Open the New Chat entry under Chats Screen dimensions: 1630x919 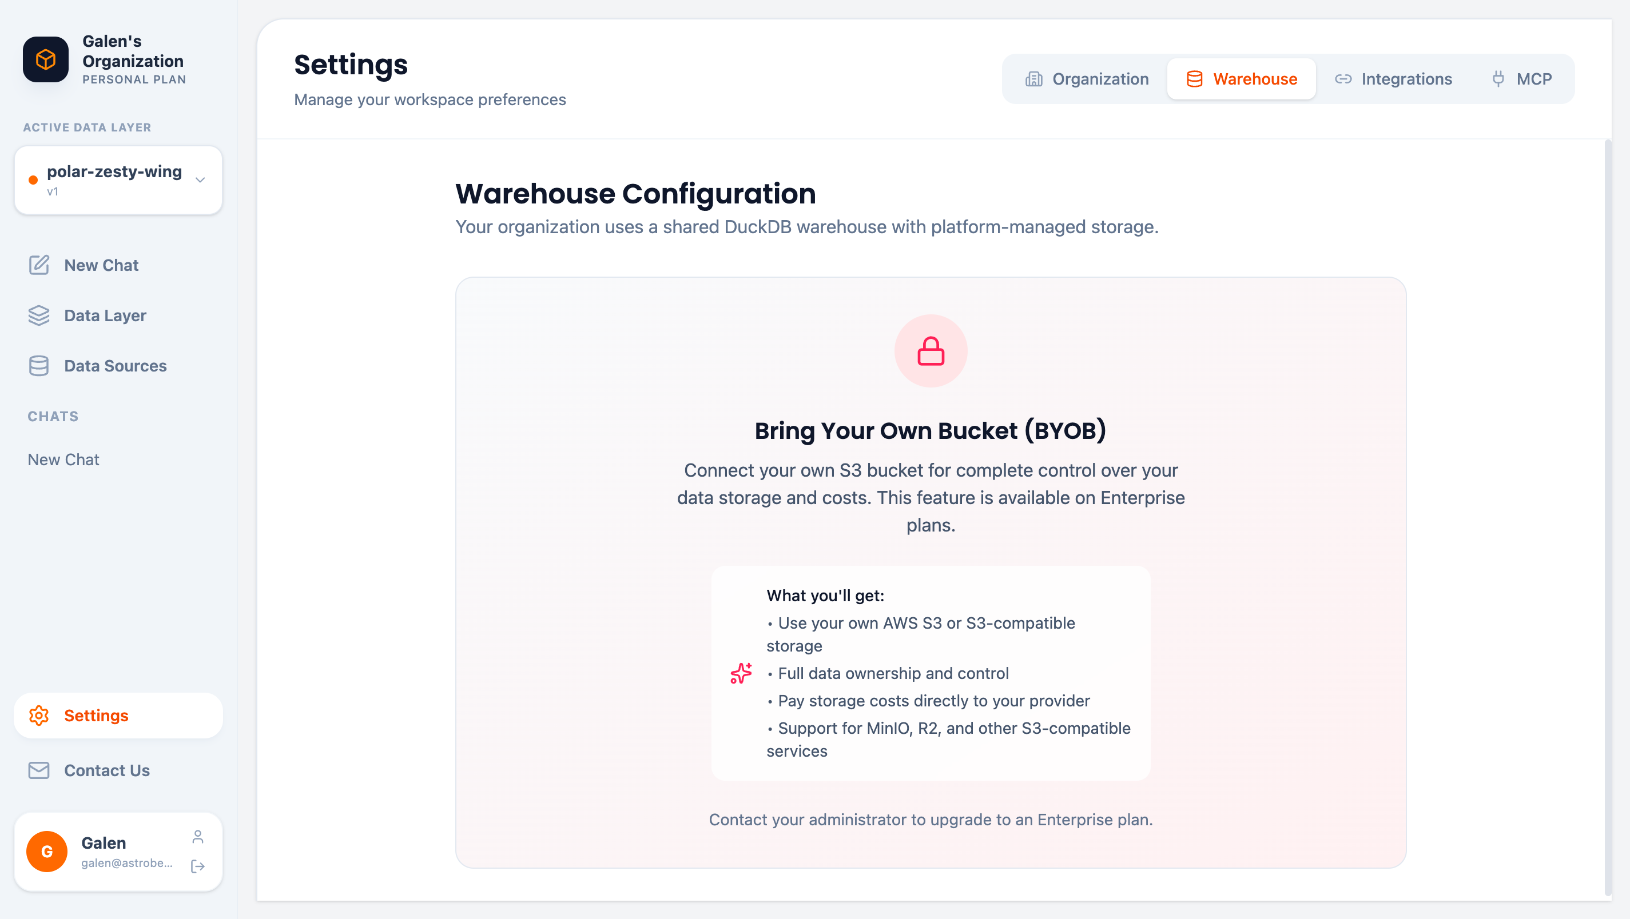coord(63,460)
